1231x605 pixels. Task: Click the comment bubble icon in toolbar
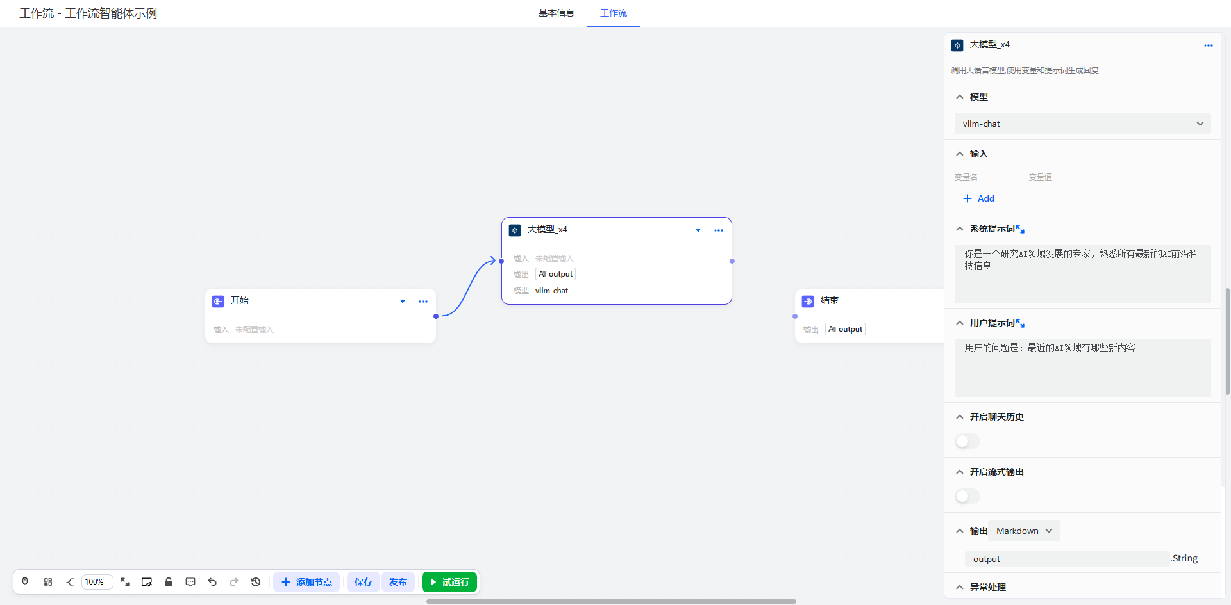pyautogui.click(x=190, y=582)
